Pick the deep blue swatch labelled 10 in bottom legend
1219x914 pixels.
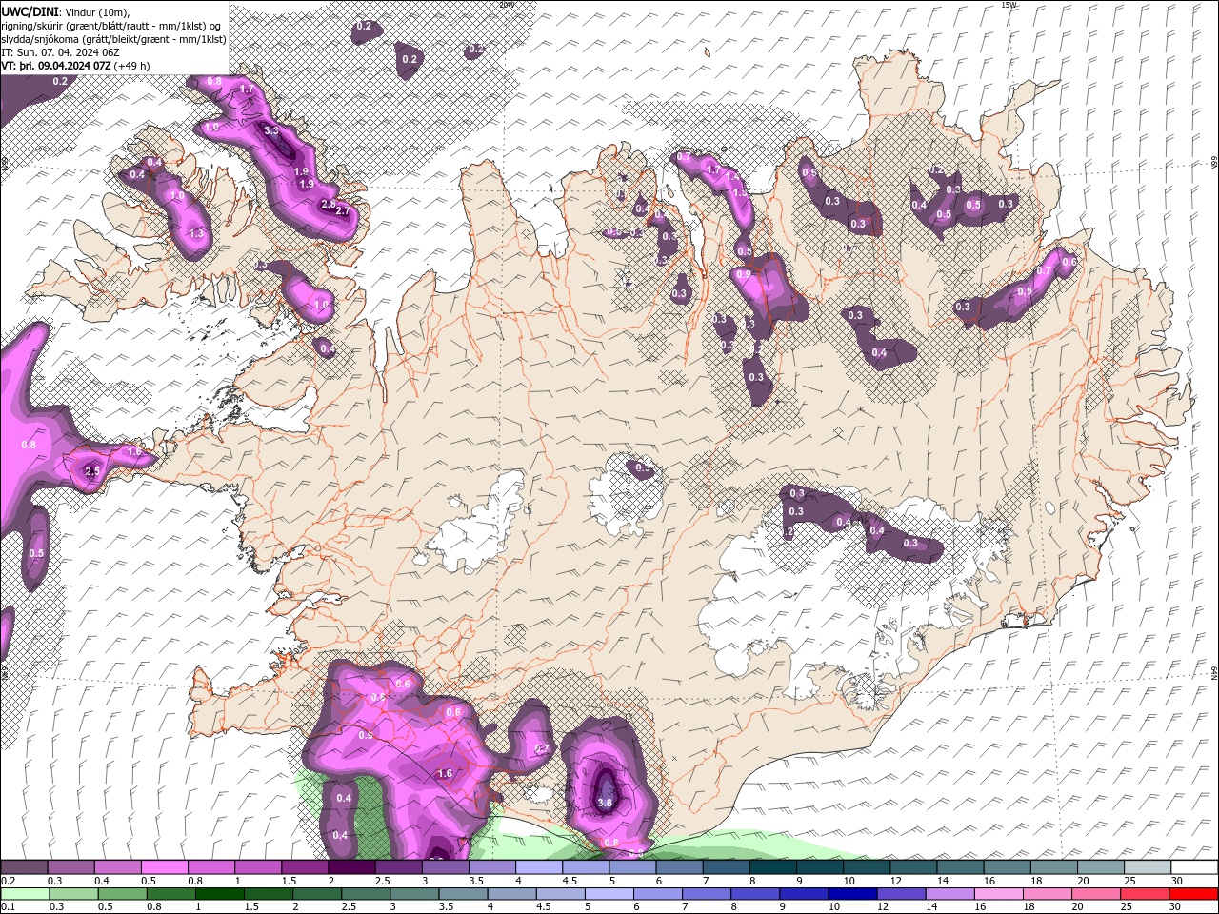pyautogui.click(x=851, y=894)
